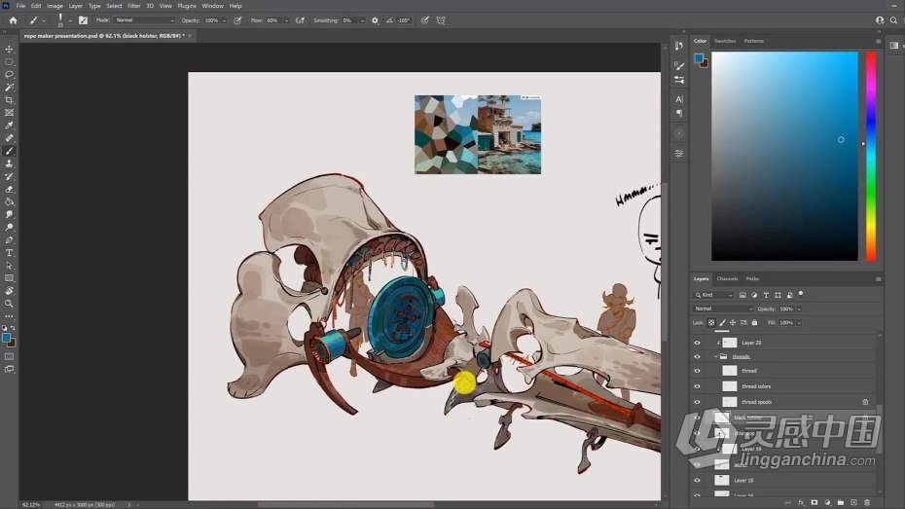Screen dimensions: 905x509
Task: Collapse the threads layer group
Action: (715, 357)
